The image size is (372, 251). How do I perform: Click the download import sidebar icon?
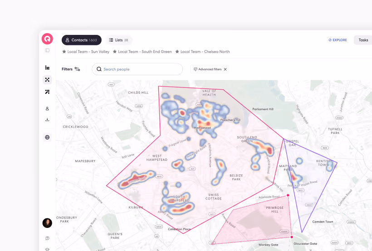(x=47, y=120)
